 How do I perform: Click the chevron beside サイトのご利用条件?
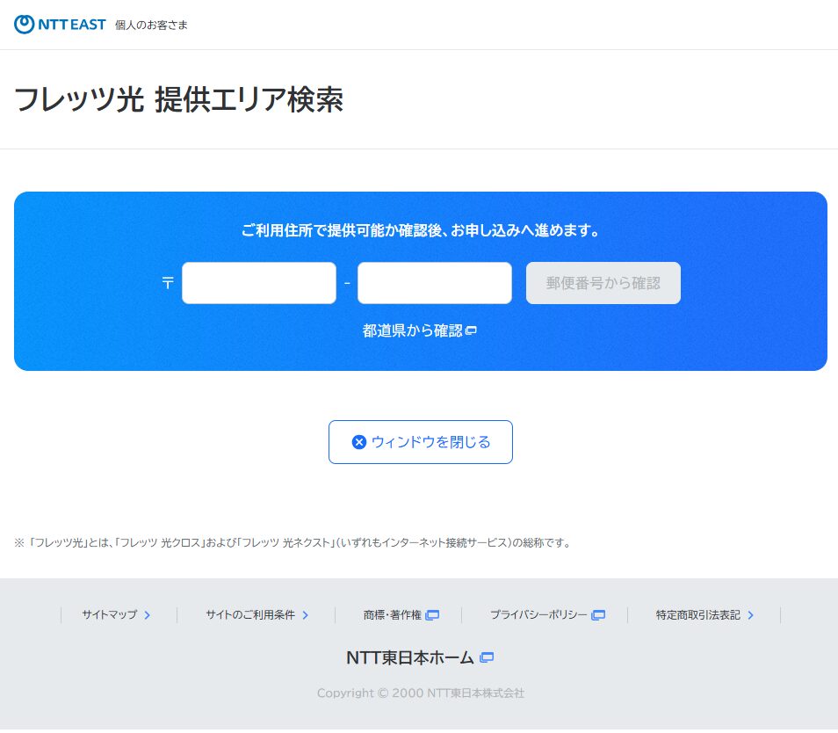(x=306, y=615)
